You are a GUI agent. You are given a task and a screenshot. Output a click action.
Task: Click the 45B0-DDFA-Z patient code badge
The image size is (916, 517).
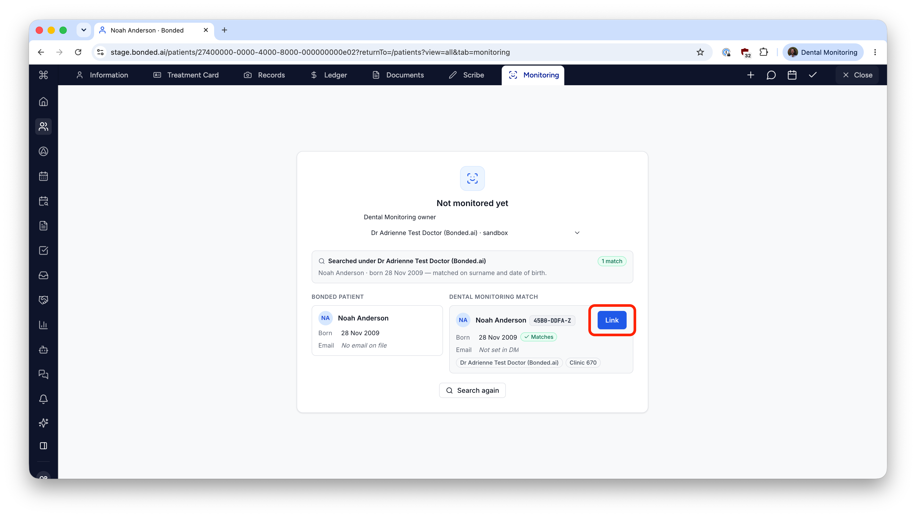(x=552, y=321)
